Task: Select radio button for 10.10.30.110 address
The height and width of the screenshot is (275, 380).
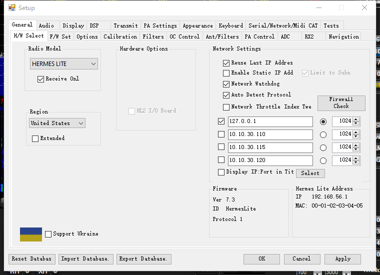Action: tap(323, 134)
